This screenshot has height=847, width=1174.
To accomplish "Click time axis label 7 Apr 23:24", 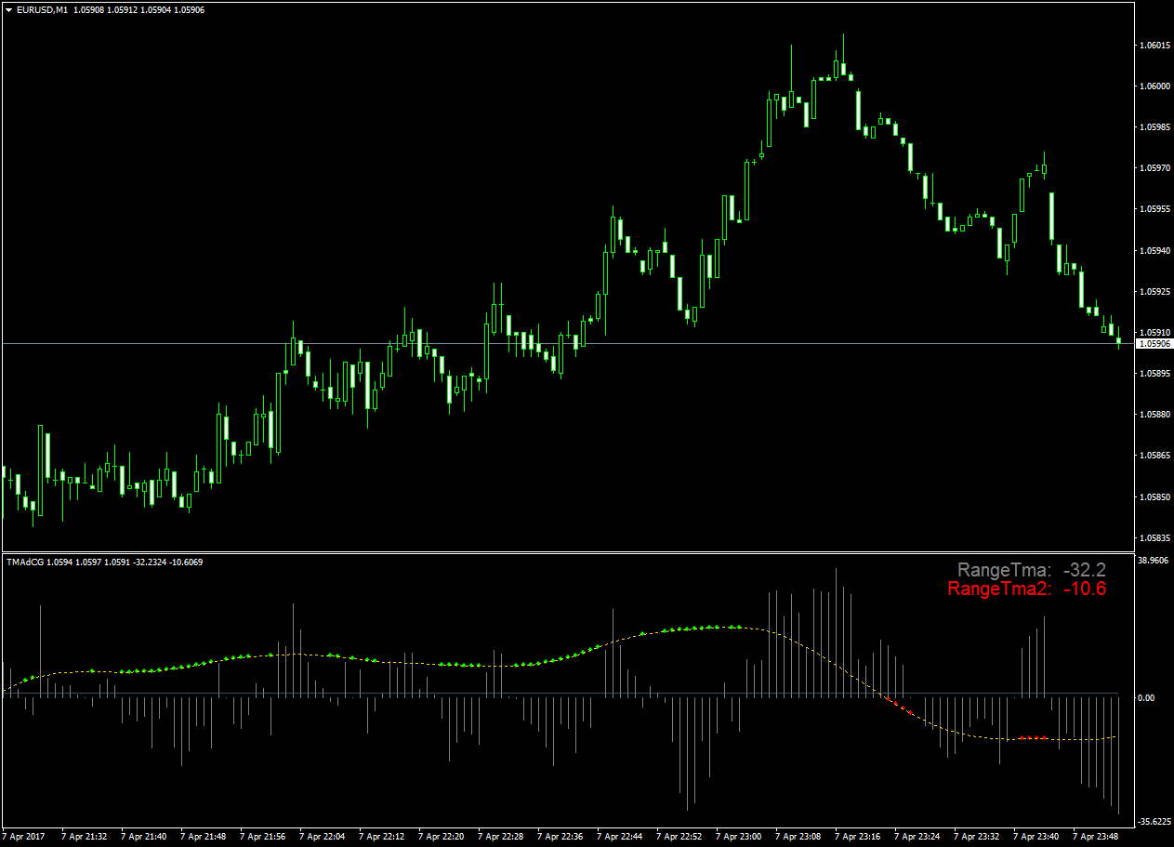I will pos(917,837).
